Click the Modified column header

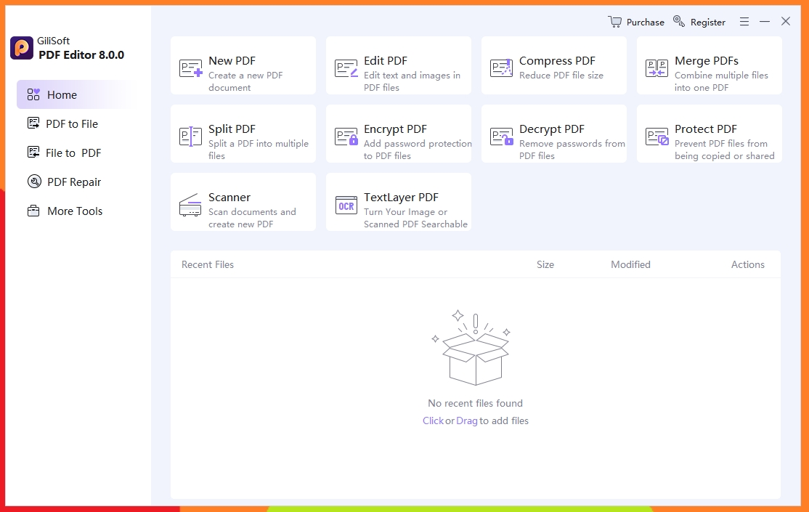[x=630, y=264]
